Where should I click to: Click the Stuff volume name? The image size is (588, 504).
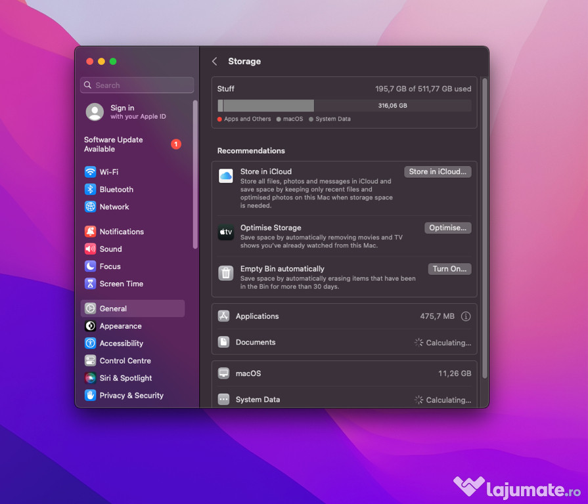(226, 89)
